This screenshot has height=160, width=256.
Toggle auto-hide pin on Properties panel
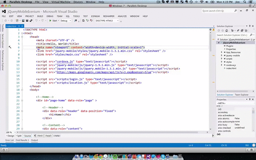[250, 99]
